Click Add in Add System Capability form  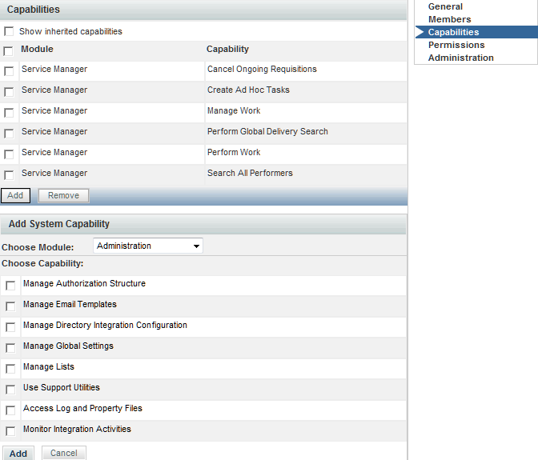pyautogui.click(x=18, y=454)
